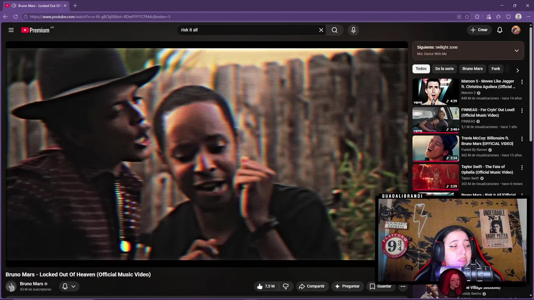Start voice search with the microphone

(x=353, y=30)
